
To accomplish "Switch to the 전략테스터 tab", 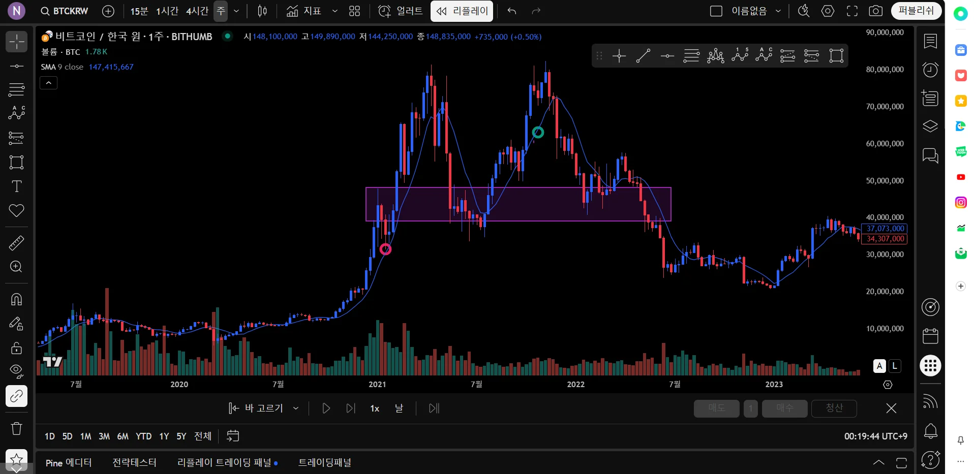I will [134, 462].
